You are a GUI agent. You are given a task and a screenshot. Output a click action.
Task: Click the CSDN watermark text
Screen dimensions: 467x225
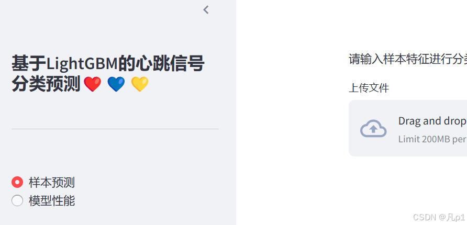(x=439, y=217)
